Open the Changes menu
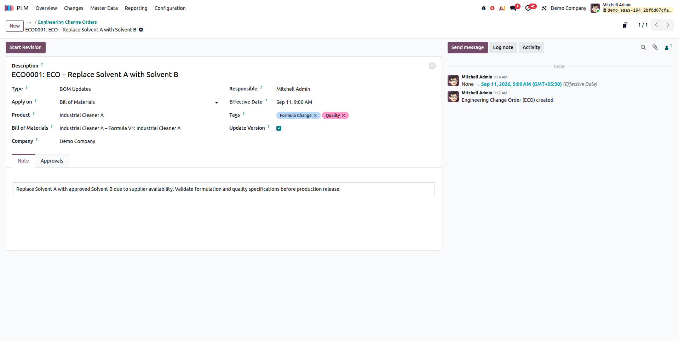The width and height of the screenshot is (679, 341). pyautogui.click(x=74, y=8)
